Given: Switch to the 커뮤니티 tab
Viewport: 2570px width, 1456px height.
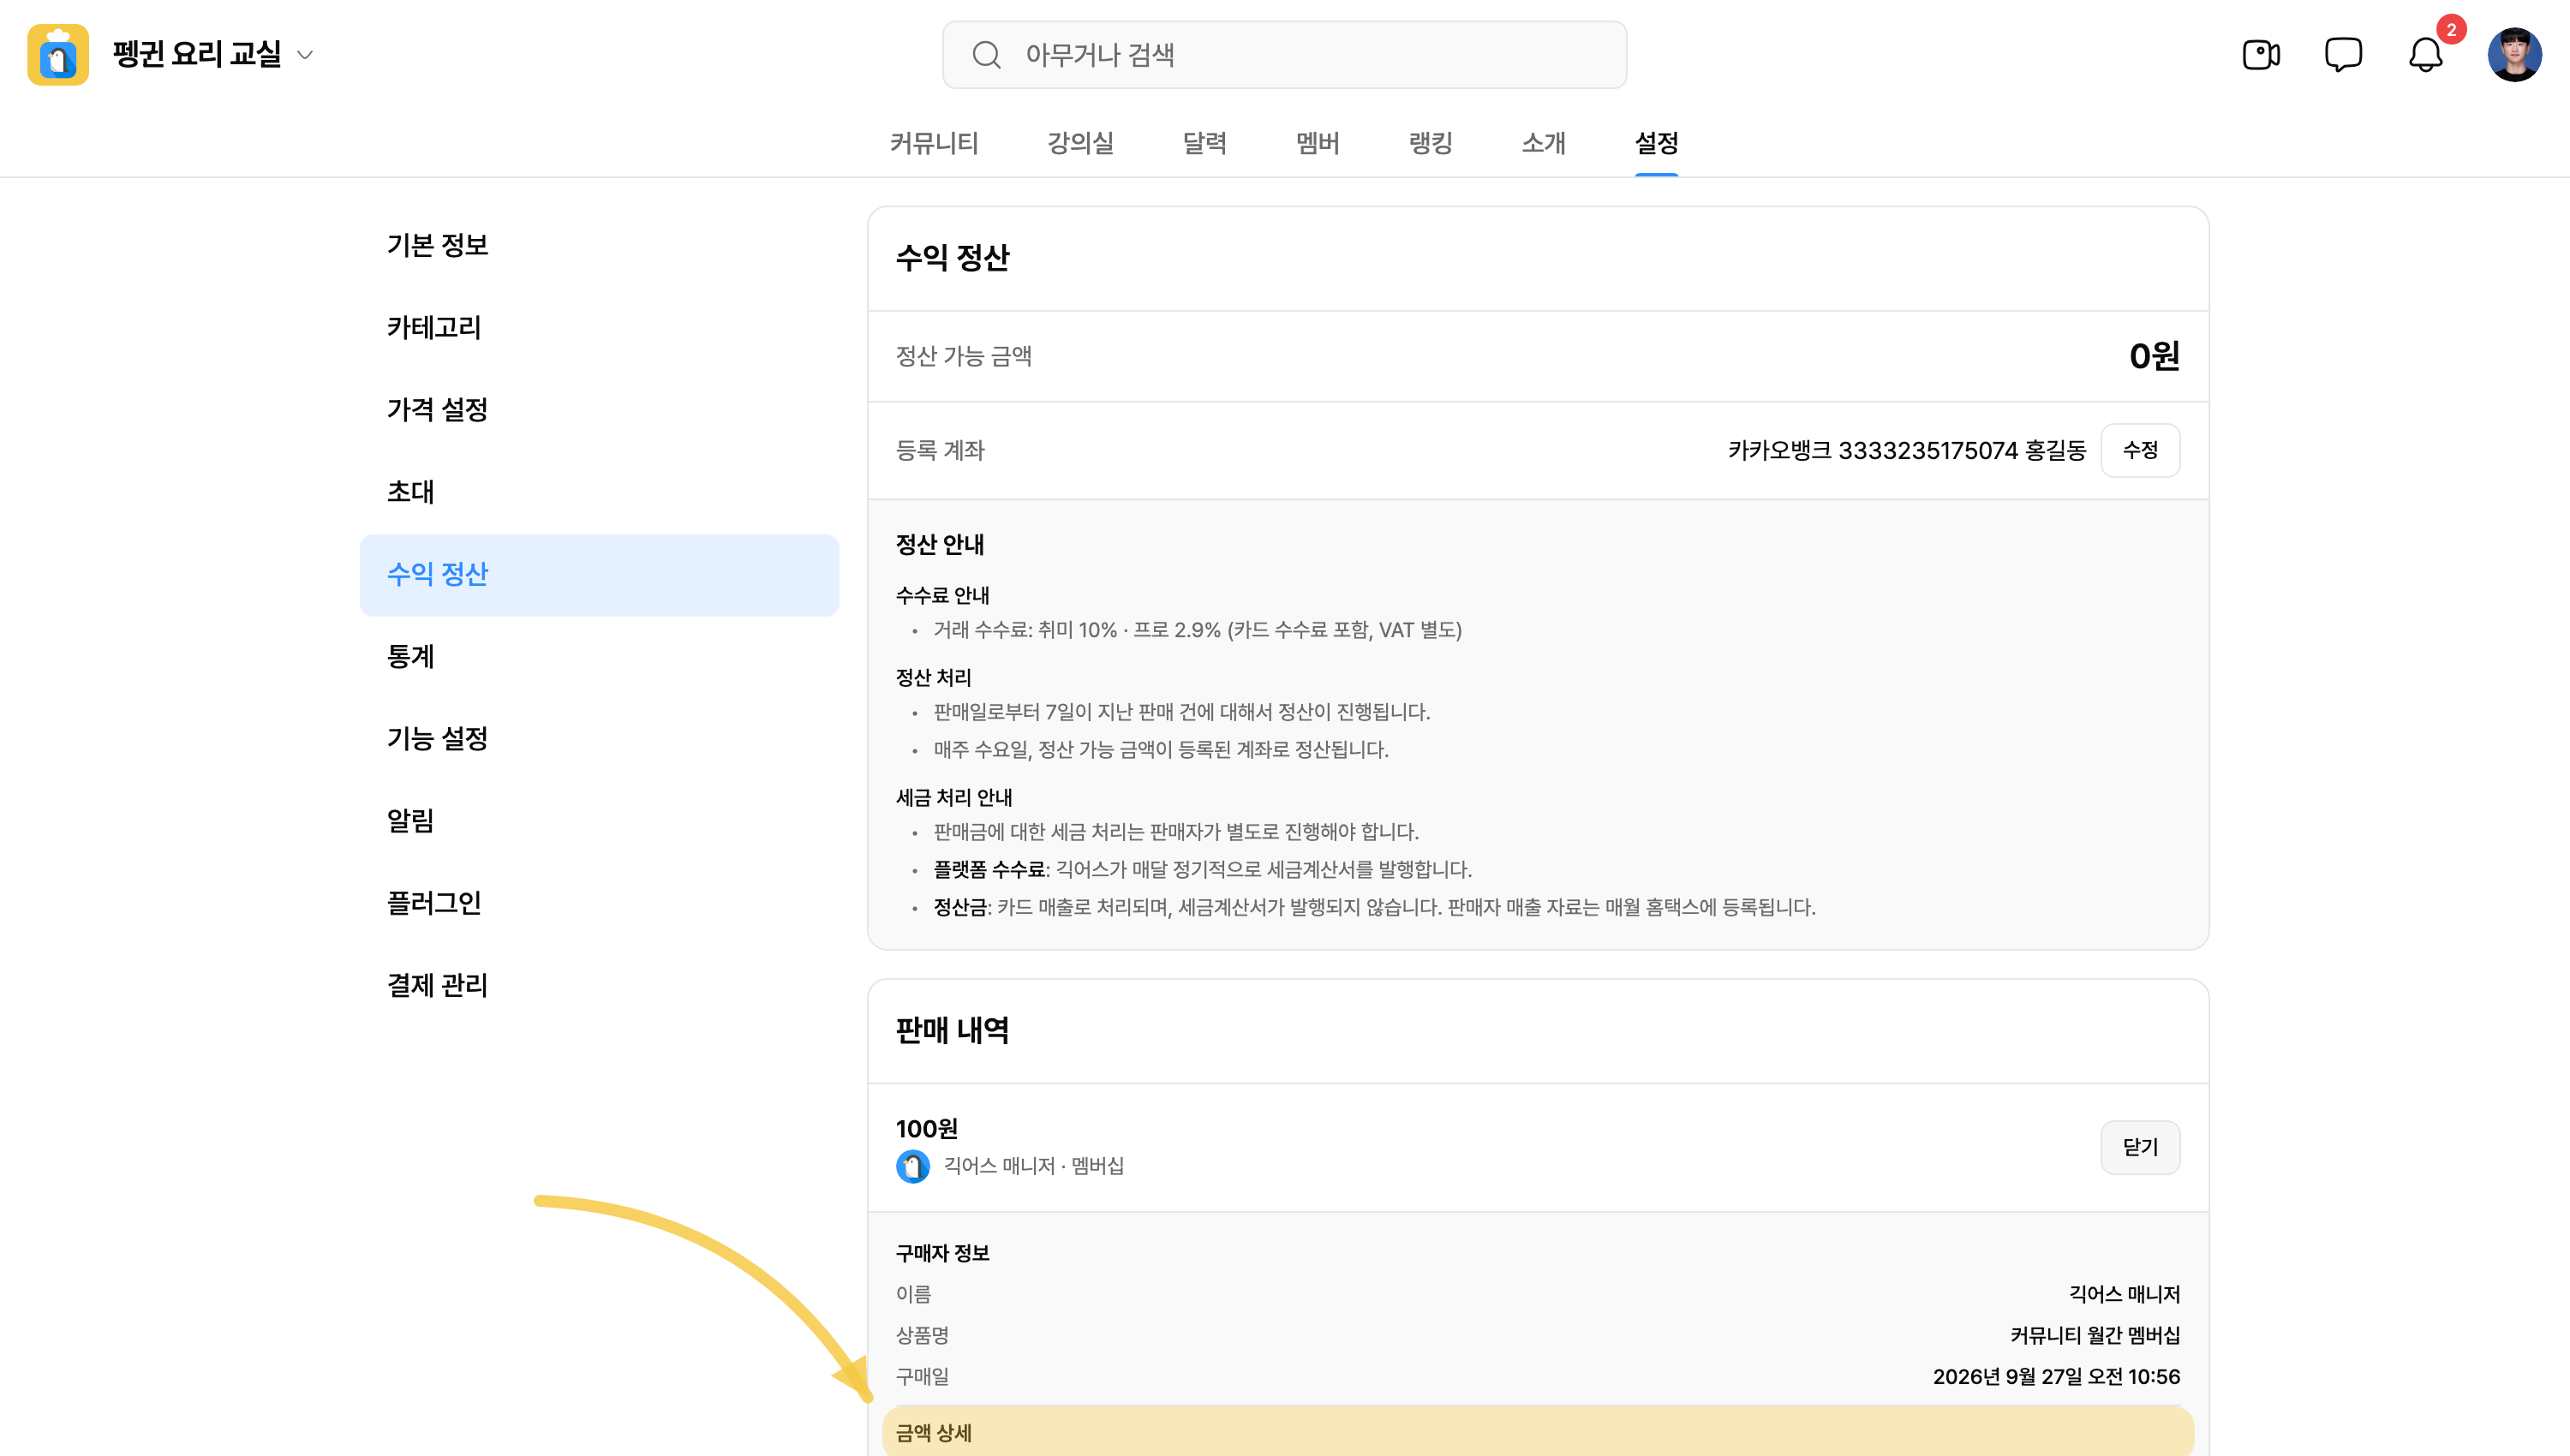Looking at the screenshot, I should coord(934,143).
